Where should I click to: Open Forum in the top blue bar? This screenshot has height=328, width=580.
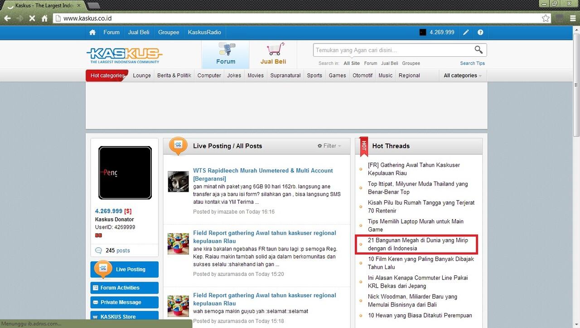pos(111,32)
